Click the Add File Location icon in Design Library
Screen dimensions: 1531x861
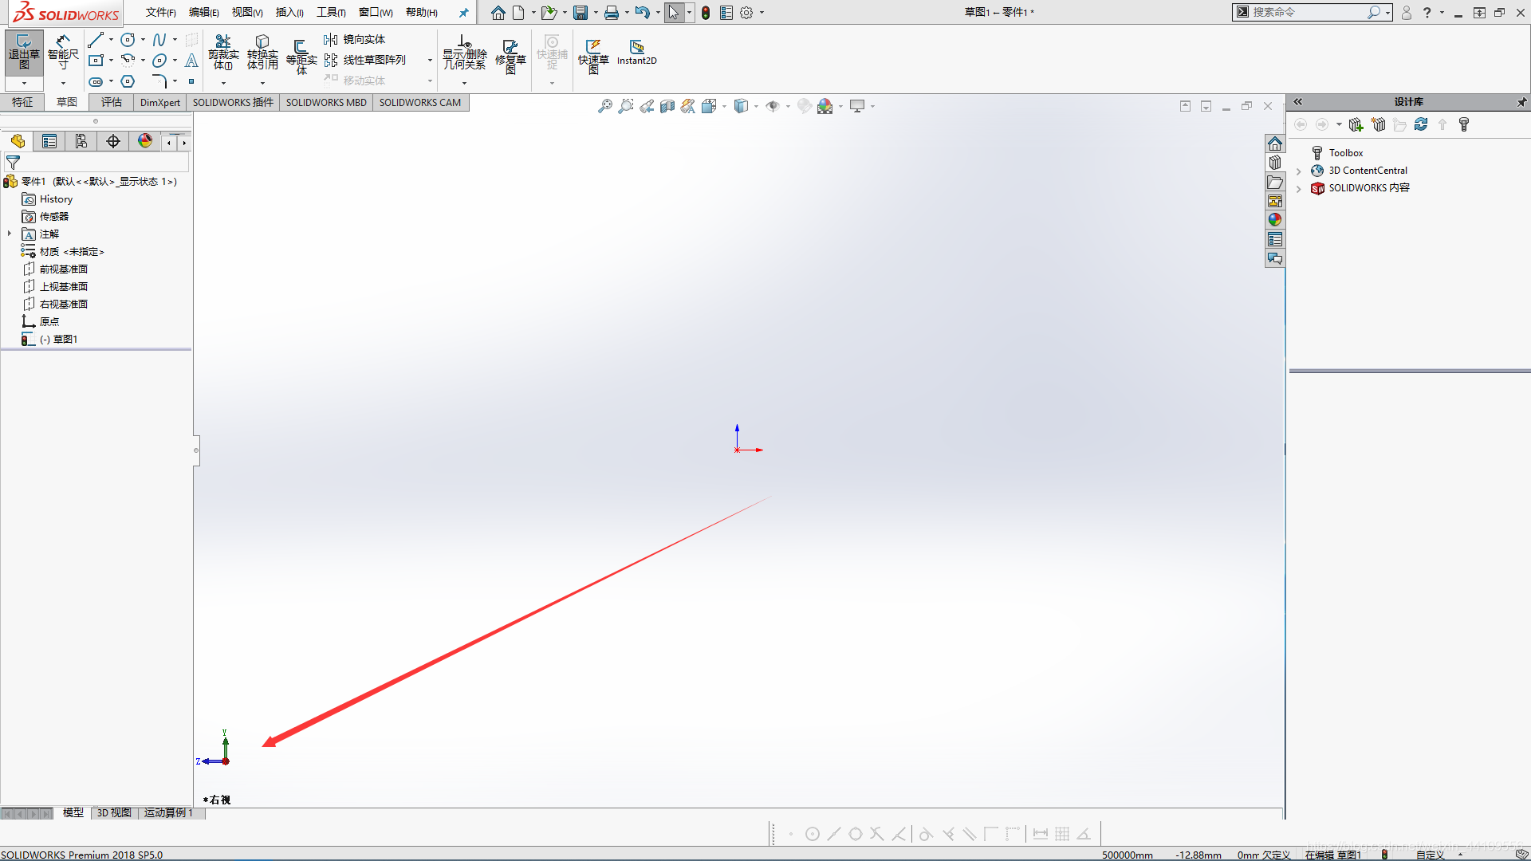click(1356, 124)
